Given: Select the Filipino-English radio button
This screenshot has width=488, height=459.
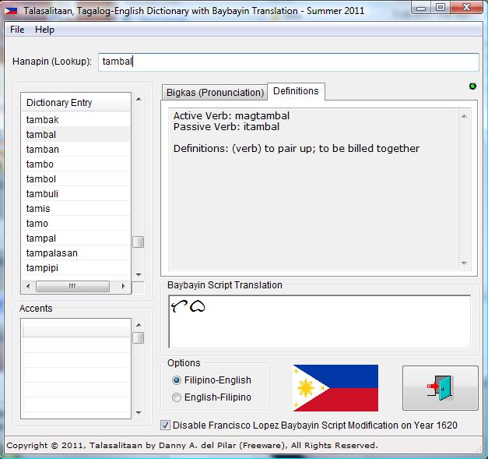Looking at the screenshot, I should (177, 380).
